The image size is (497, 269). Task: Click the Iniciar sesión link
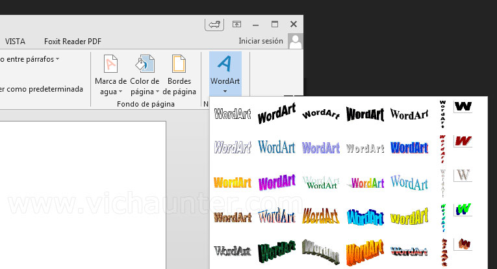coord(261,41)
